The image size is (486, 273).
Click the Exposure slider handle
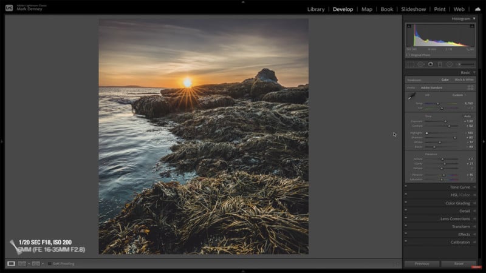(445, 121)
